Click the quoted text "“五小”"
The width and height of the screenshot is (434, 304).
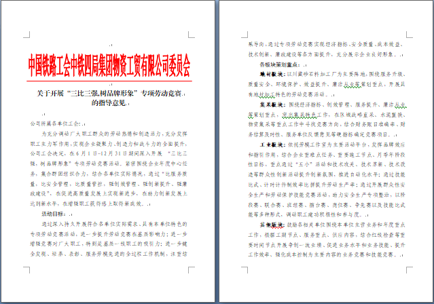304,165
